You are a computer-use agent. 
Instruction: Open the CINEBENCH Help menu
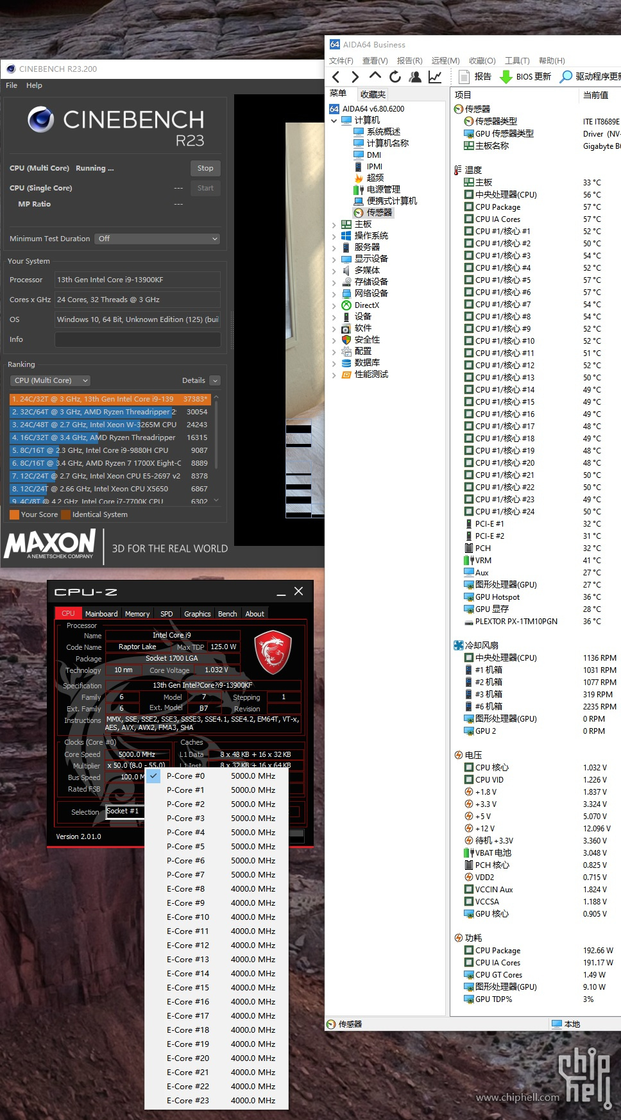(34, 85)
